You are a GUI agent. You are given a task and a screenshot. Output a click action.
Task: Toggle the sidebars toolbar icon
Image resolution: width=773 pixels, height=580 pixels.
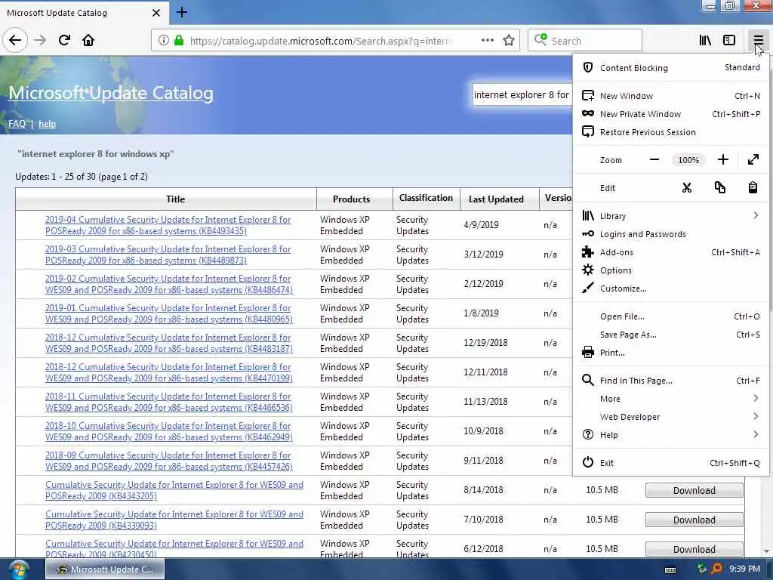(x=729, y=41)
